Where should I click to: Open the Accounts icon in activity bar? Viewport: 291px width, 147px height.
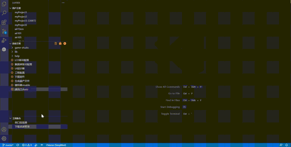4,129
